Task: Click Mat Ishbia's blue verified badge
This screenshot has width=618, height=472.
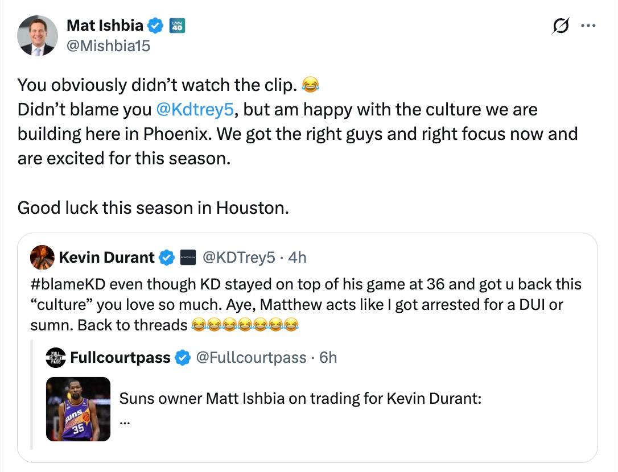Action: (155, 26)
